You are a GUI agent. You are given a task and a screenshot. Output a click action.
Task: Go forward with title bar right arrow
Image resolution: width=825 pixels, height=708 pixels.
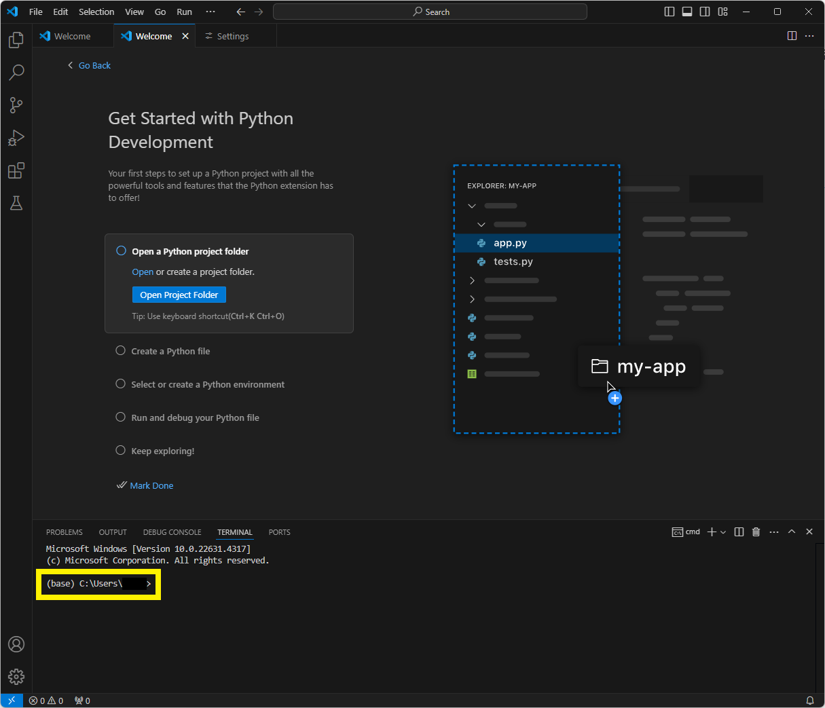click(x=259, y=12)
